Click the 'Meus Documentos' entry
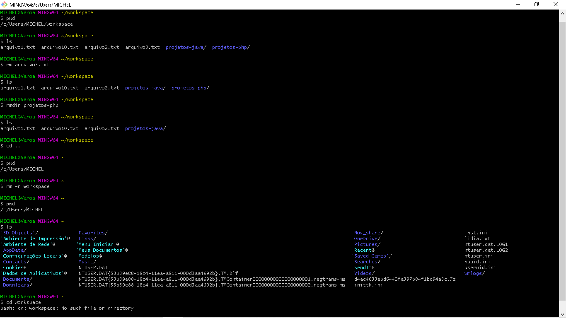This screenshot has height=318, width=566. 102,250
